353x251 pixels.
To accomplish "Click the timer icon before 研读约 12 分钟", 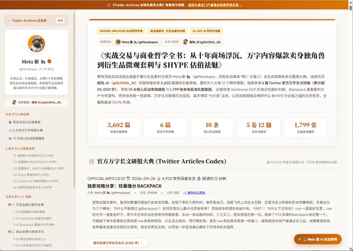I will click(x=199, y=178).
